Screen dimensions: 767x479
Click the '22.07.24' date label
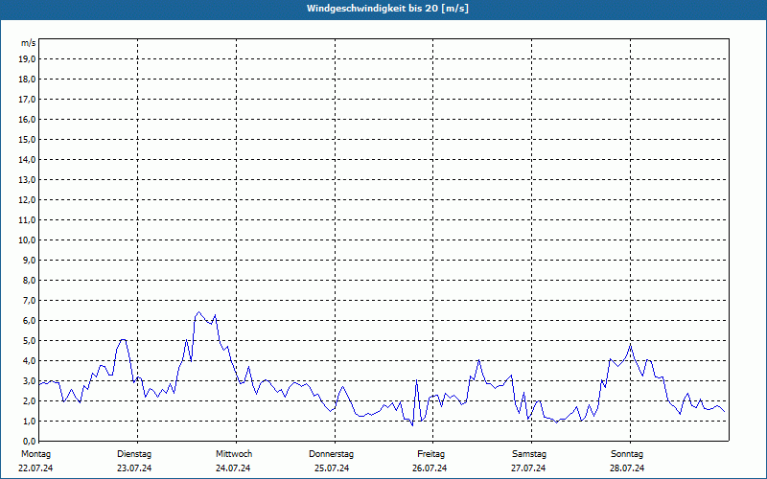(x=35, y=468)
